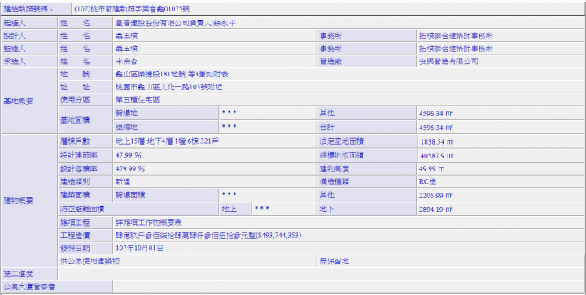
Task: Select builder name ending with '蘇永平'
Action: (176, 23)
